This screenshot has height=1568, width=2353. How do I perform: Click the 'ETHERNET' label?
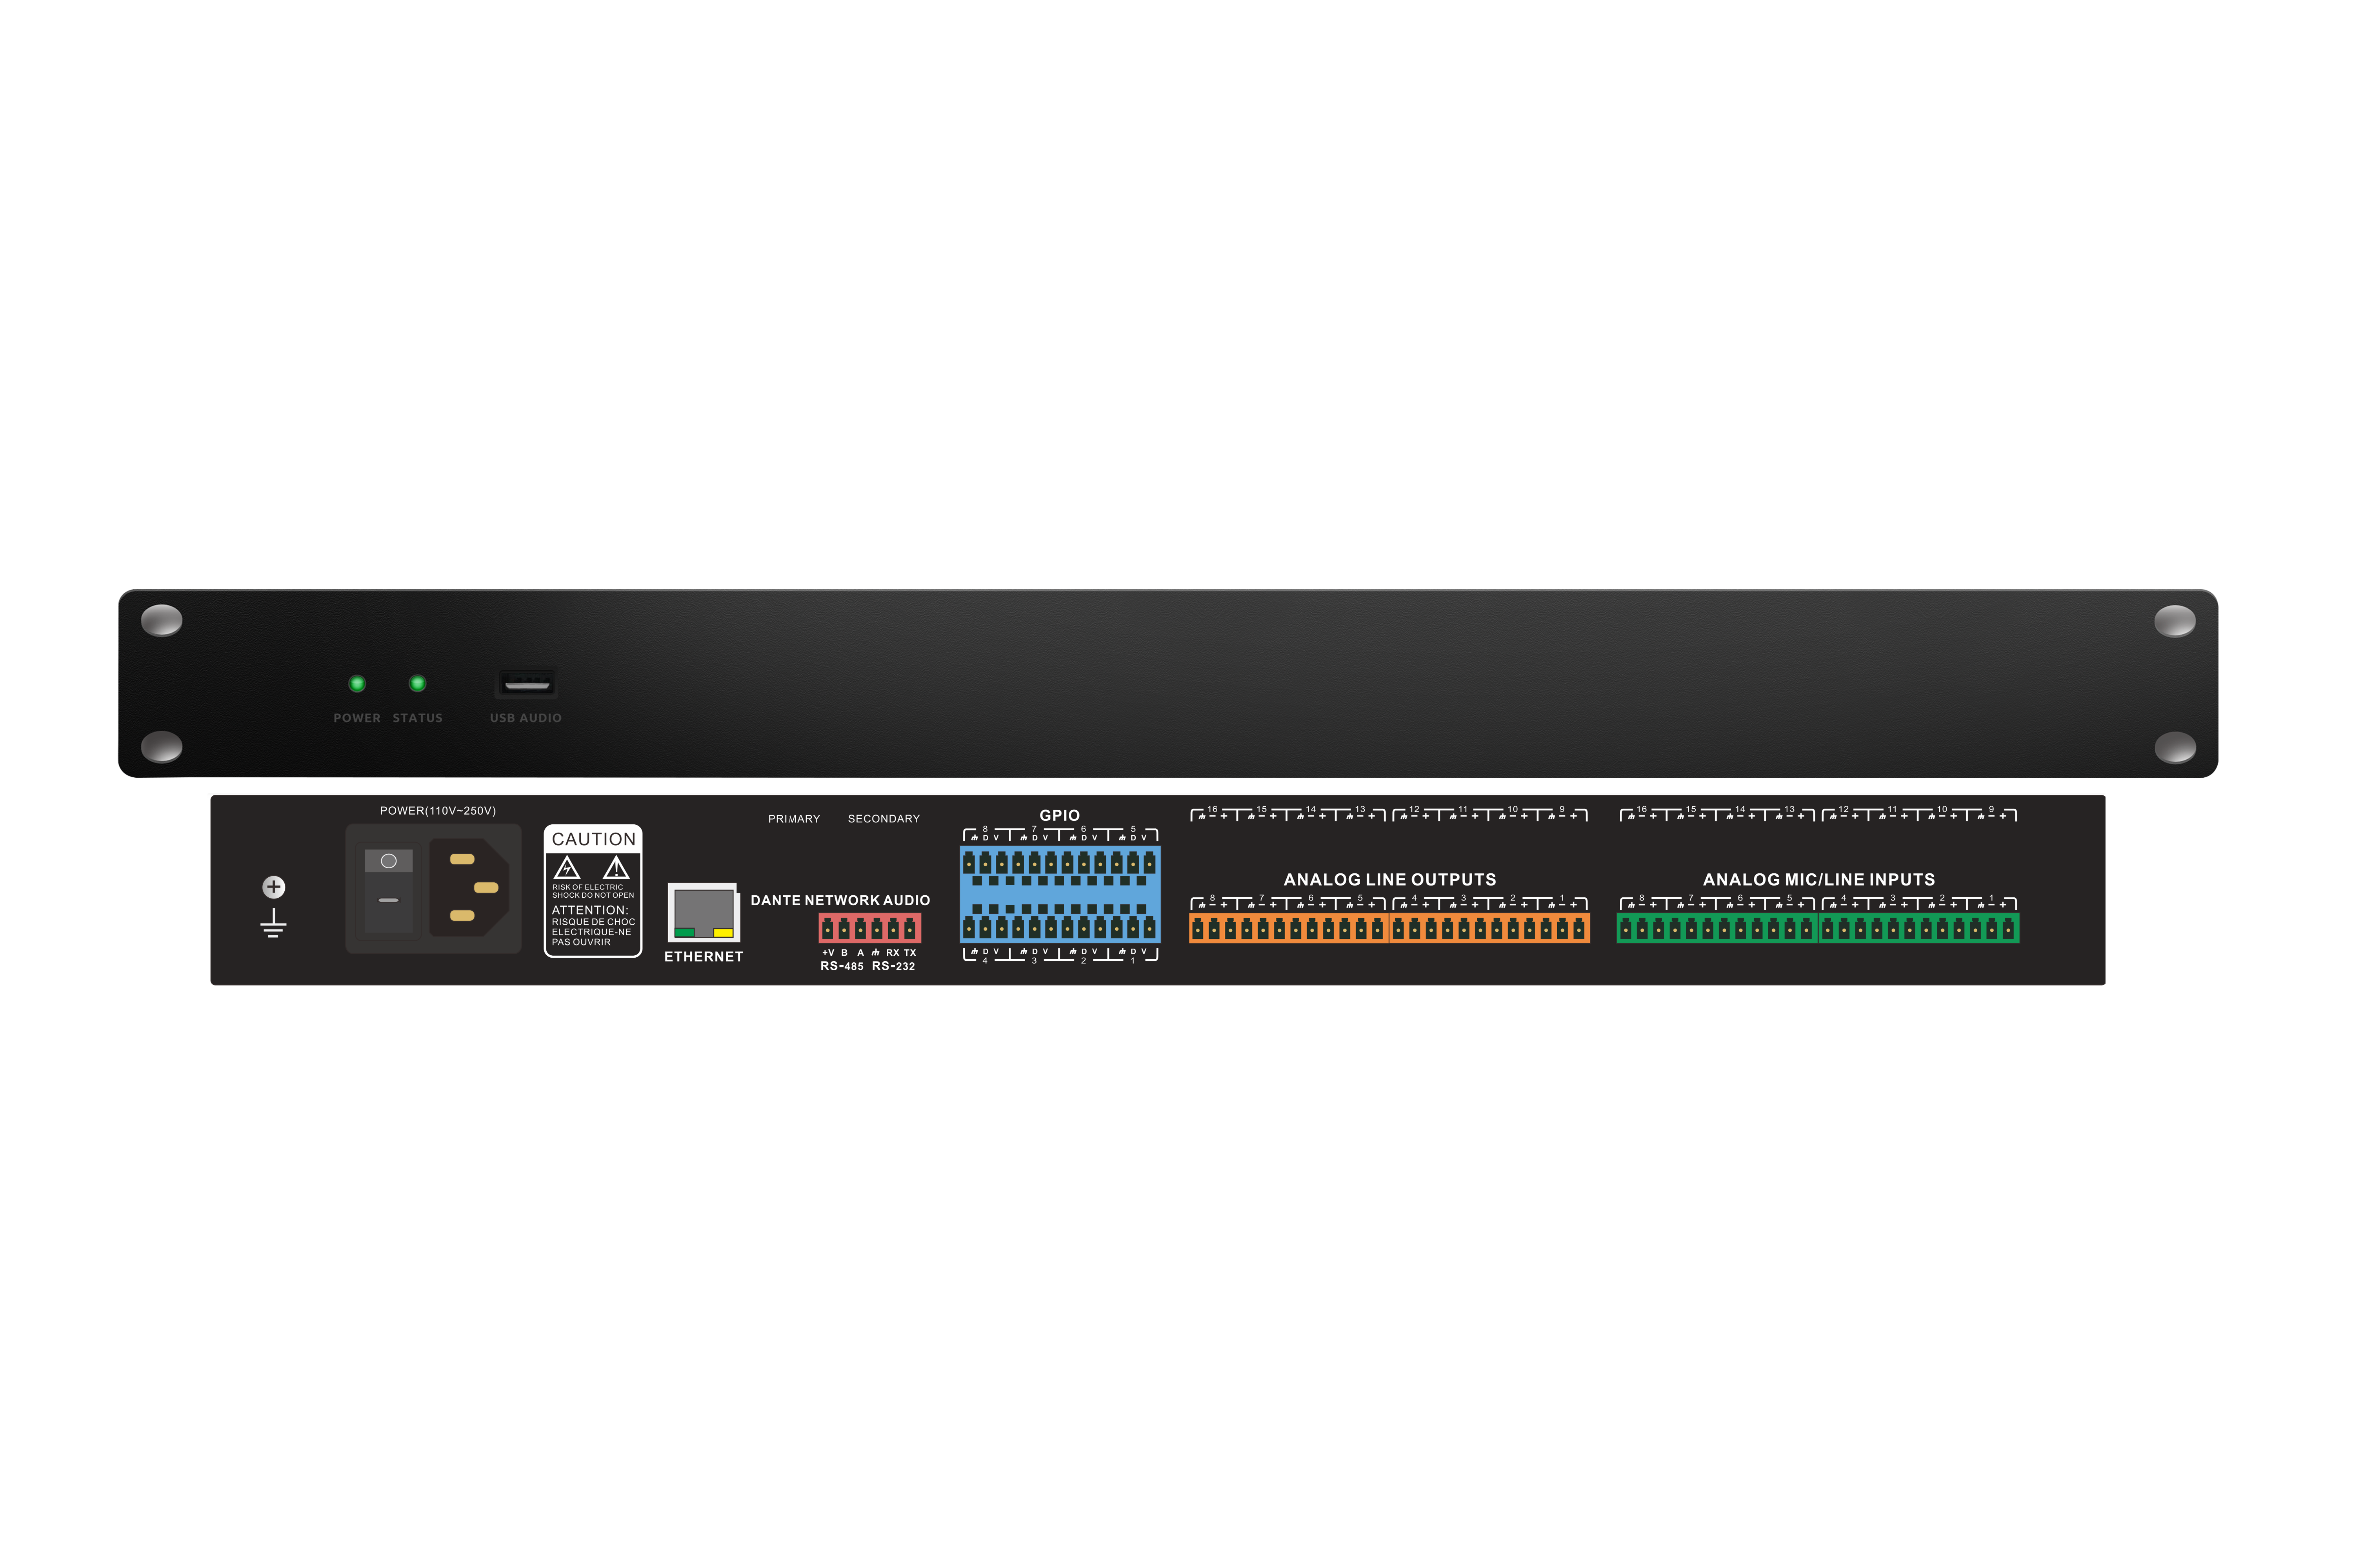pyautogui.click(x=704, y=957)
